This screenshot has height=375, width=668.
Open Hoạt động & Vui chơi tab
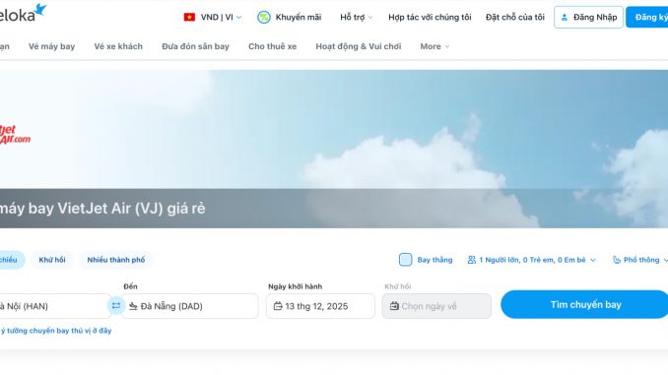tap(359, 46)
